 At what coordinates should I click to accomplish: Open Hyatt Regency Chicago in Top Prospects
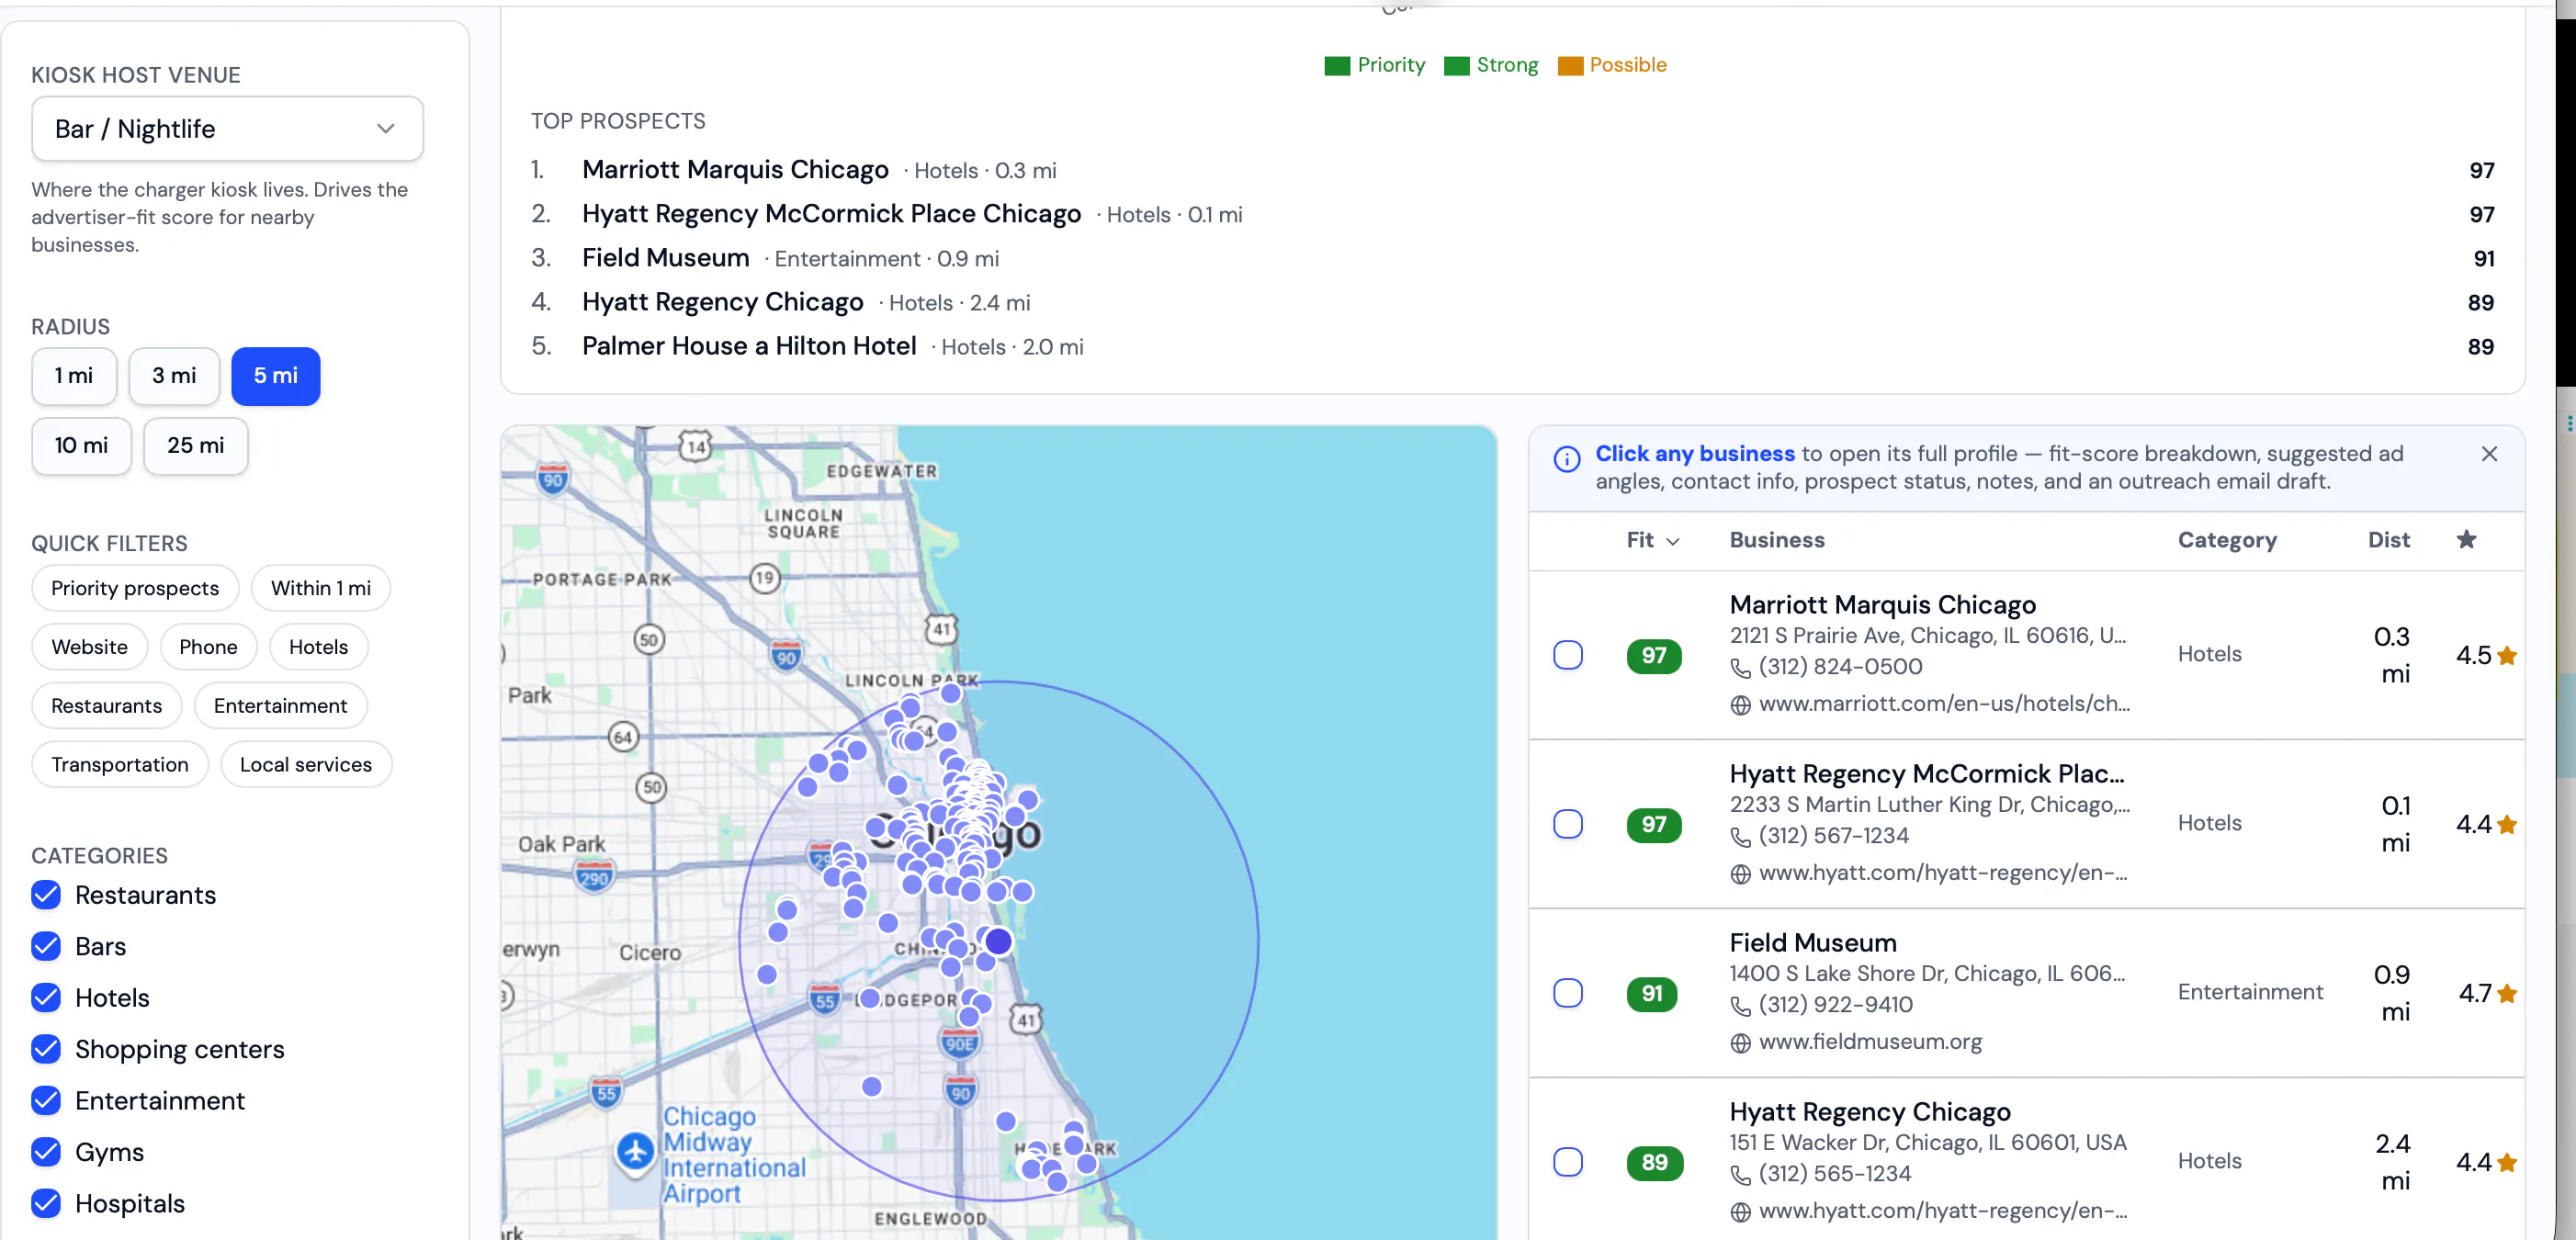(x=722, y=302)
